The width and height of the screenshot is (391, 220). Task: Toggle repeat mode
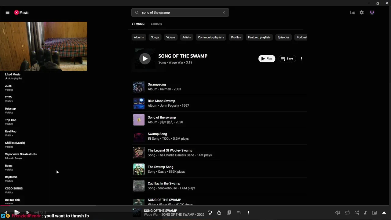(x=347, y=213)
